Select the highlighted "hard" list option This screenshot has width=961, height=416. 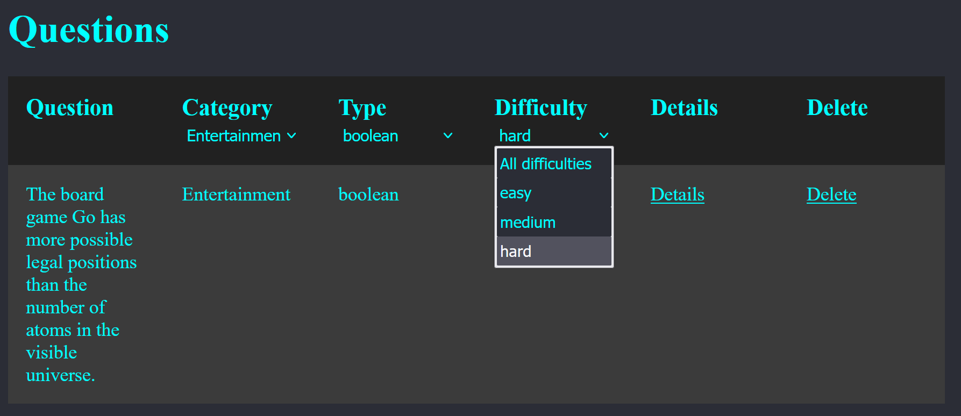[553, 252]
